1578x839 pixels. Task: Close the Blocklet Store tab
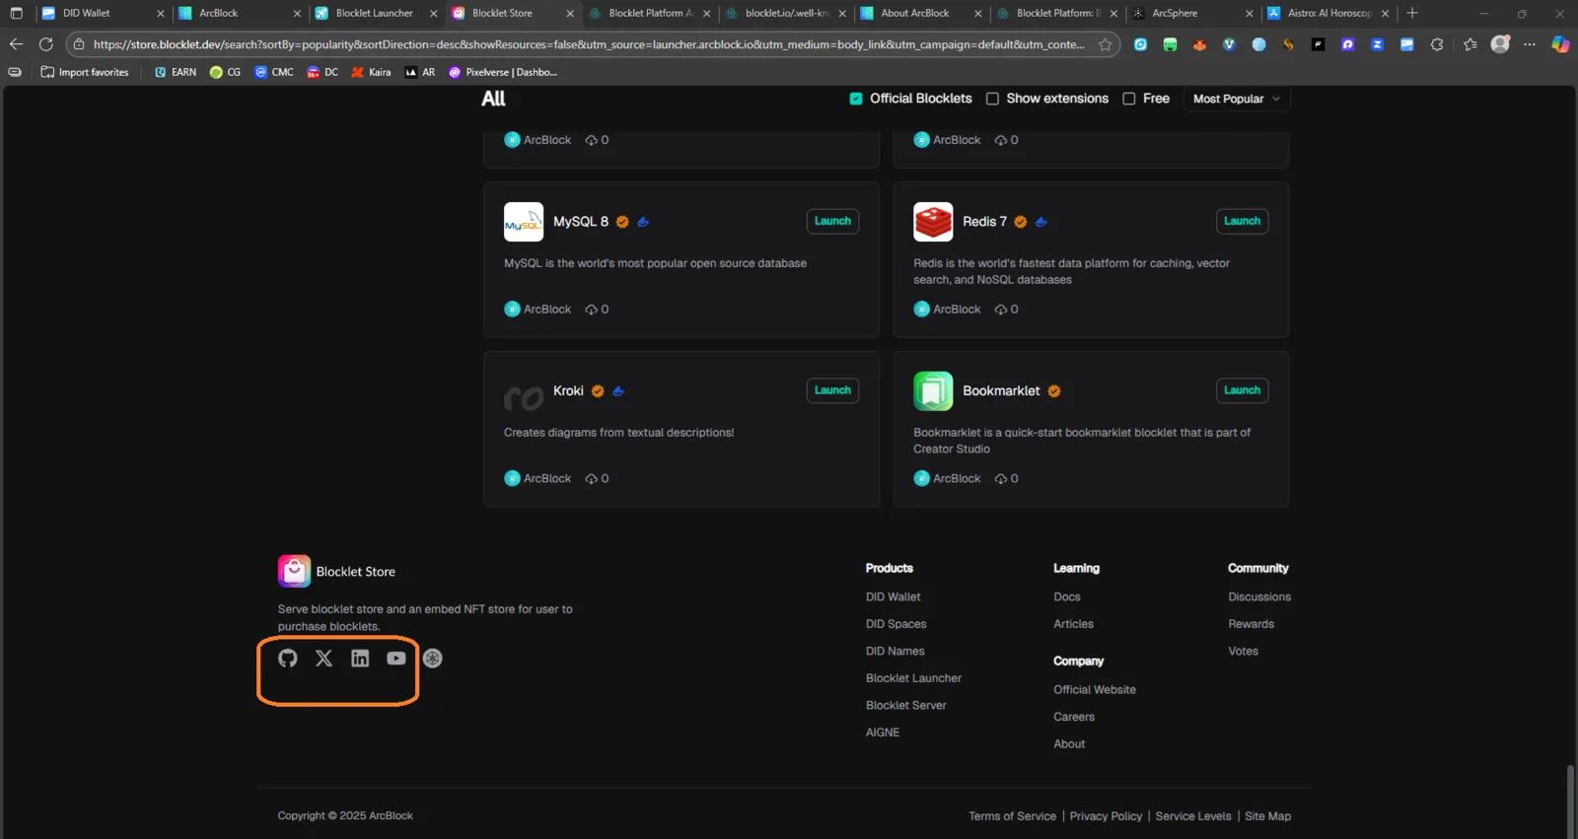(x=570, y=13)
